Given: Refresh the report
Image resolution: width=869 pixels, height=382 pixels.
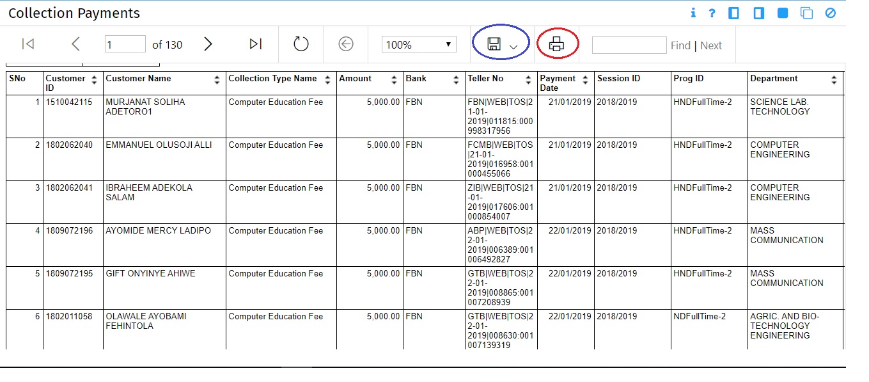Looking at the screenshot, I should pos(301,44).
